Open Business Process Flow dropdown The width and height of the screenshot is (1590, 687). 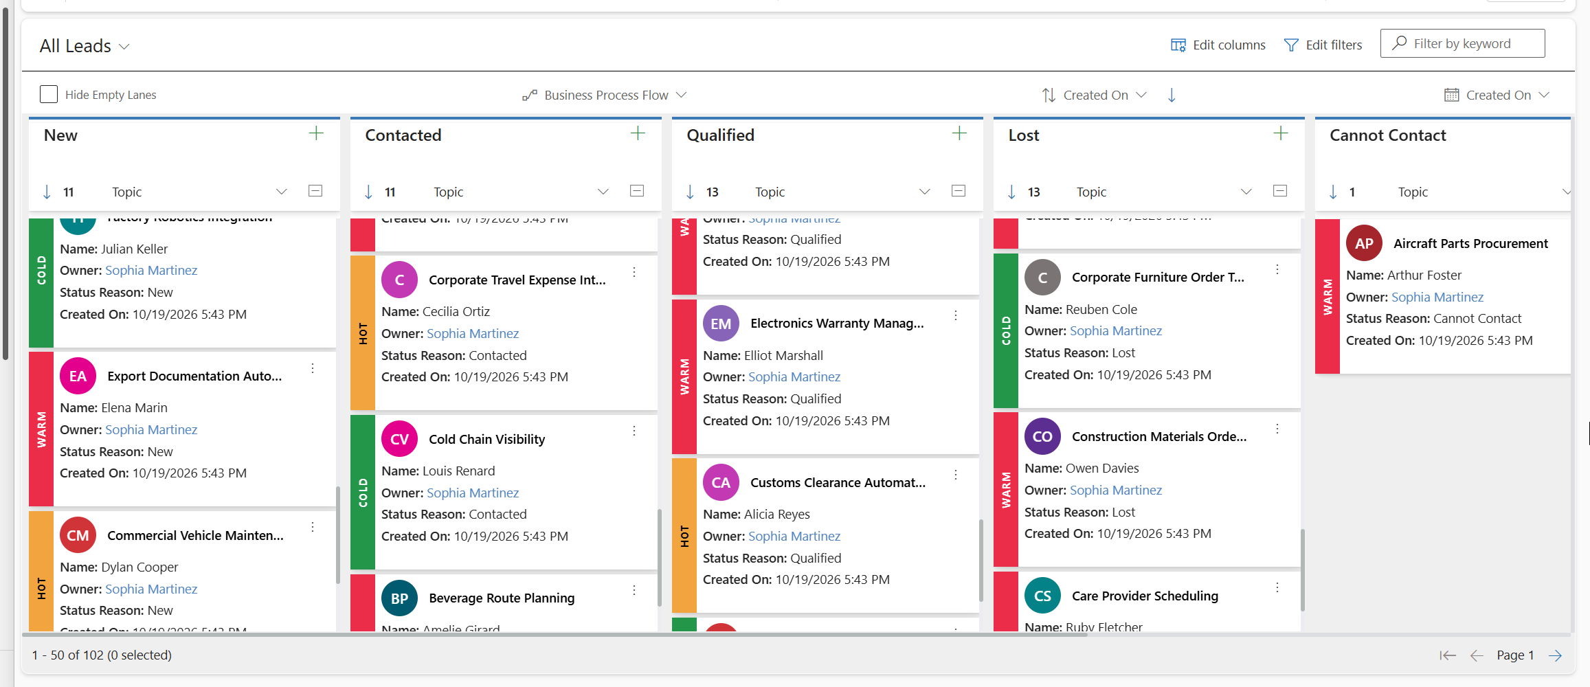point(604,95)
